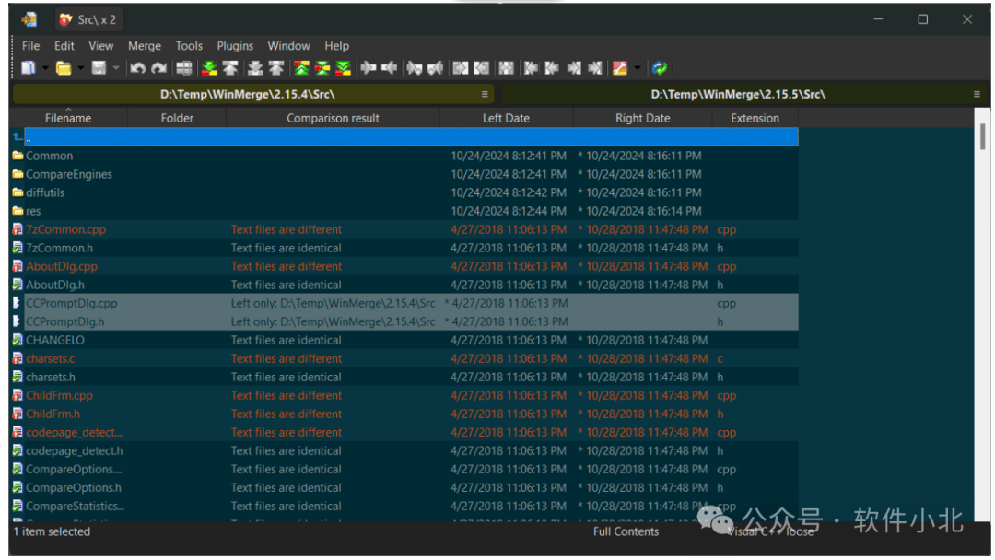Open the New document dropdown arrow
Screen dimensions: 995x560
tap(45, 68)
